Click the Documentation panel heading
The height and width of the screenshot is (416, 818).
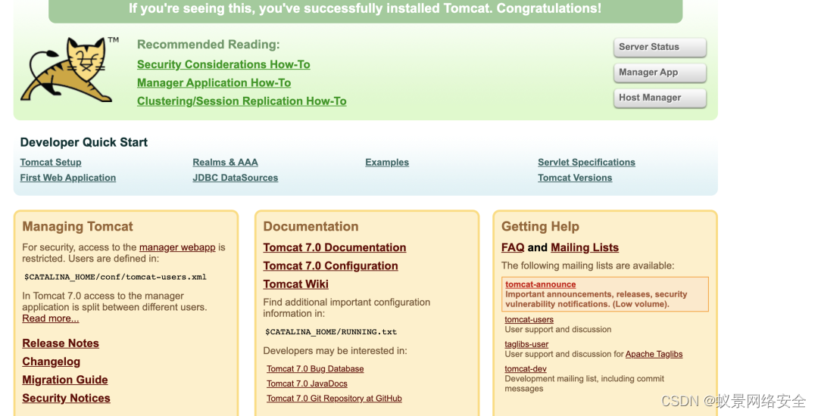click(x=311, y=226)
